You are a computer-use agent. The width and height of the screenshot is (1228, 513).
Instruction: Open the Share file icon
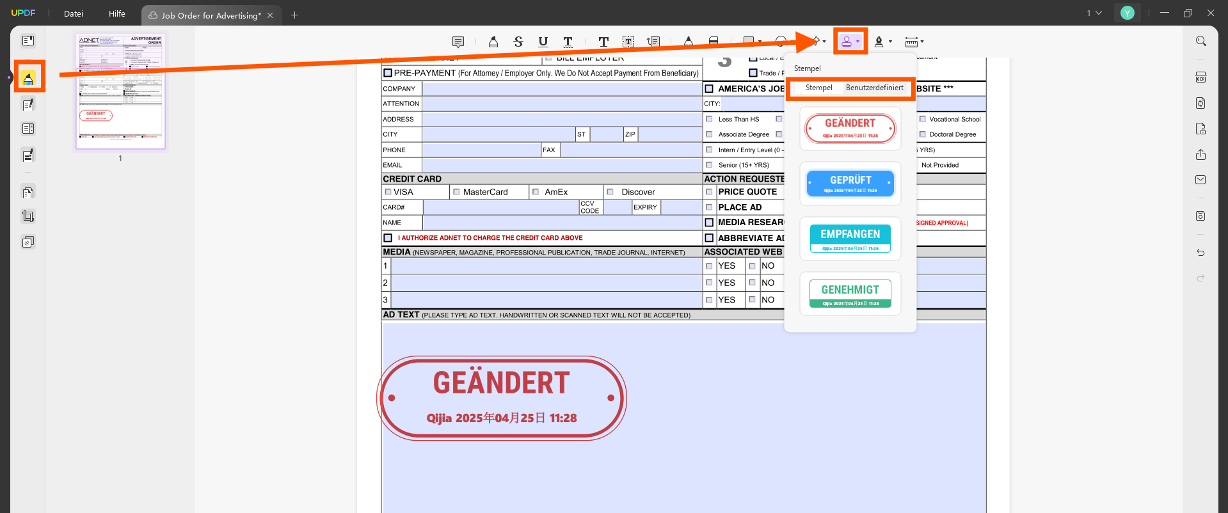click(x=1201, y=155)
